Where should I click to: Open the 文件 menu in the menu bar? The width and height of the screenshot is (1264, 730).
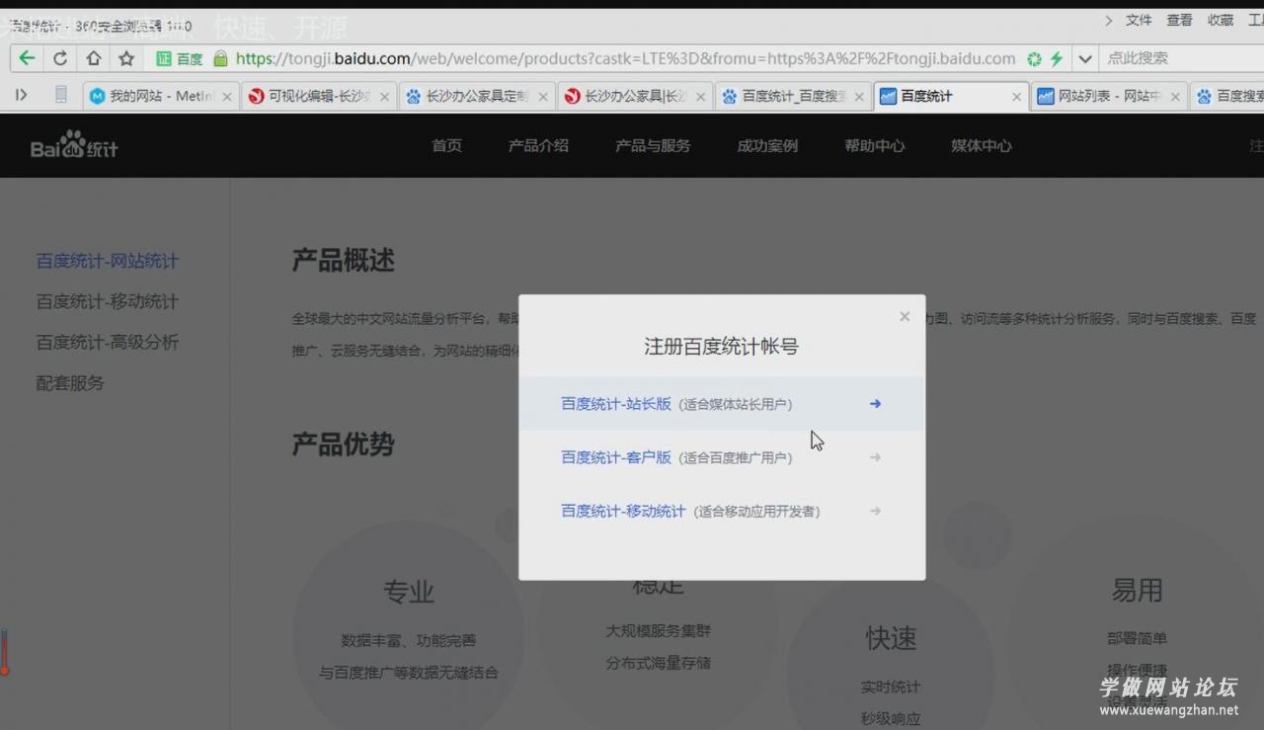coord(1139,20)
